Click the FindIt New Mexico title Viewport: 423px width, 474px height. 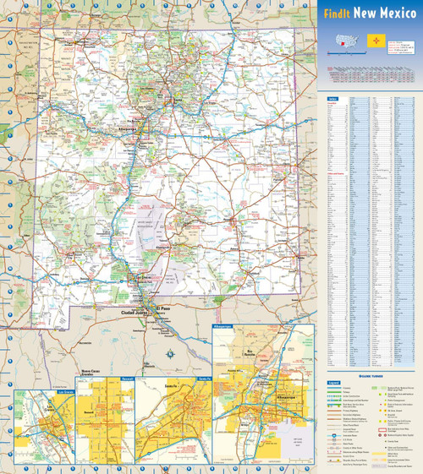point(370,14)
